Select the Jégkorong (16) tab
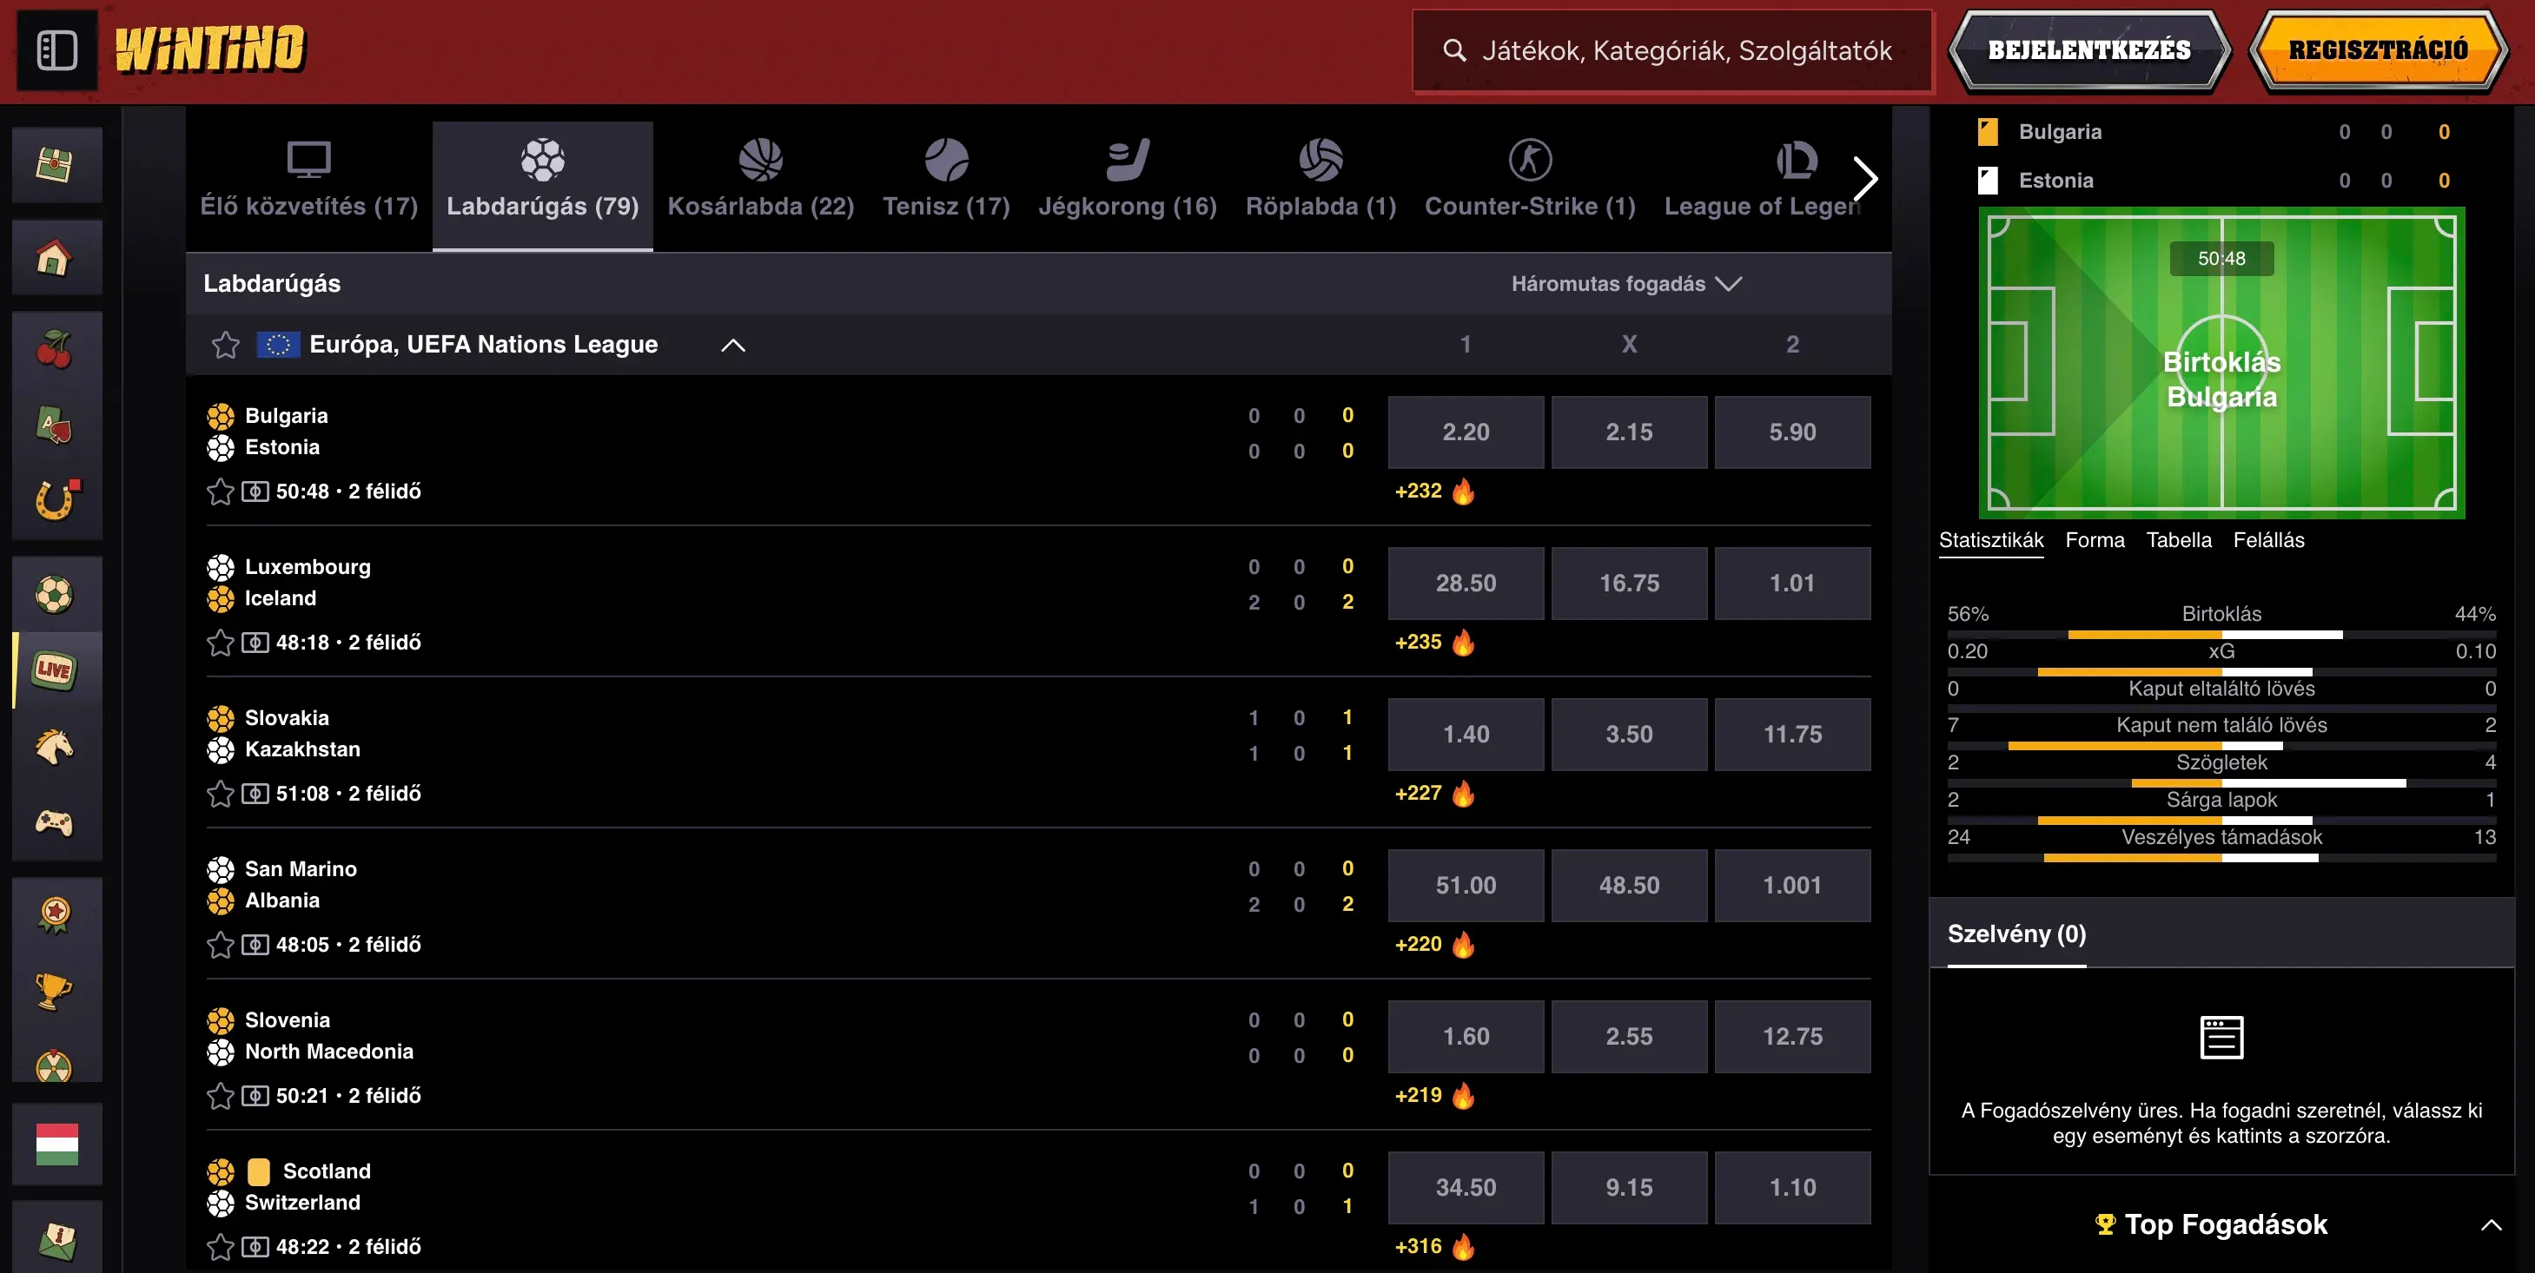 pos(1128,186)
